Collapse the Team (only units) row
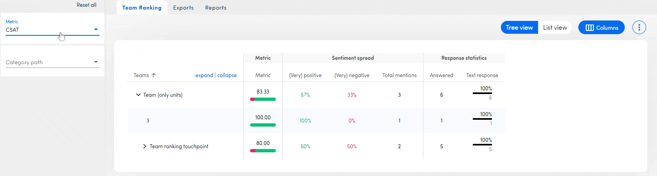 pyautogui.click(x=138, y=95)
